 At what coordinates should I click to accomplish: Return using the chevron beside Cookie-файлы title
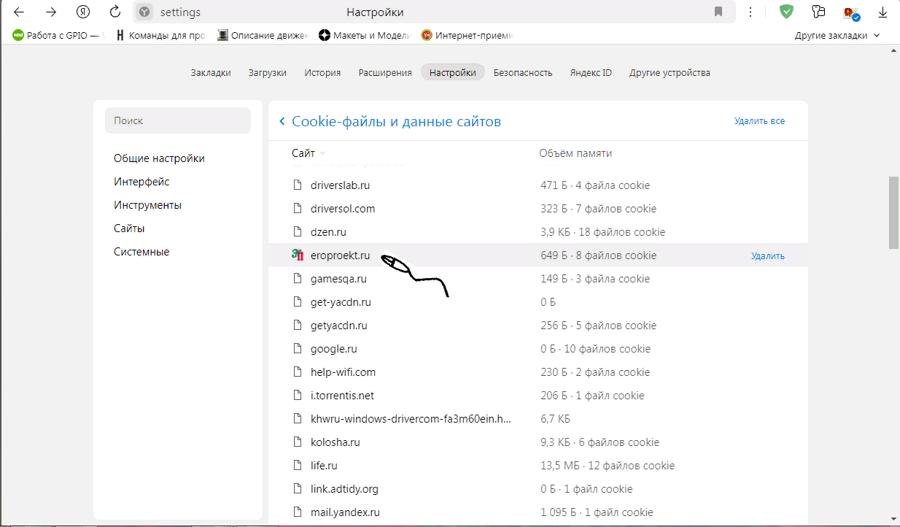click(x=282, y=121)
